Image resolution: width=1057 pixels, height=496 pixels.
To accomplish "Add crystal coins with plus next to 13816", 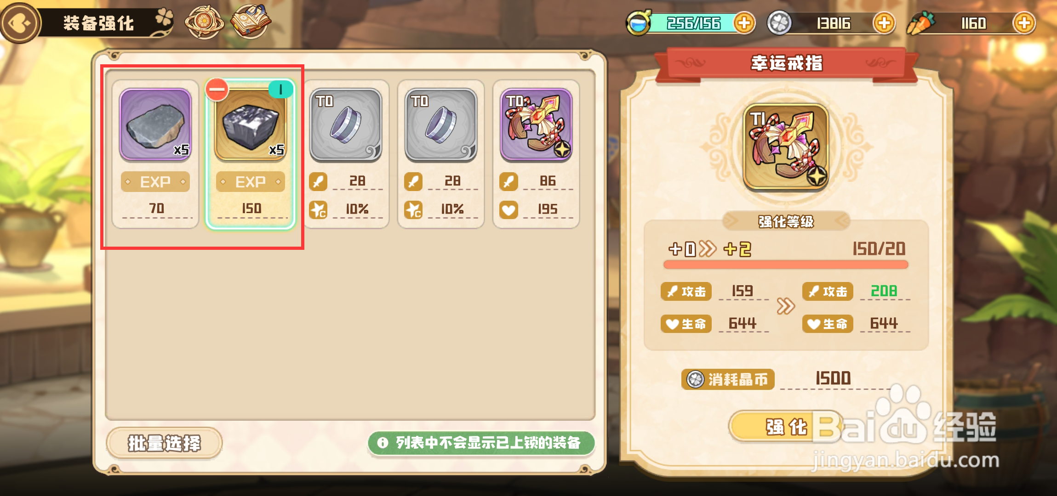I will (884, 23).
